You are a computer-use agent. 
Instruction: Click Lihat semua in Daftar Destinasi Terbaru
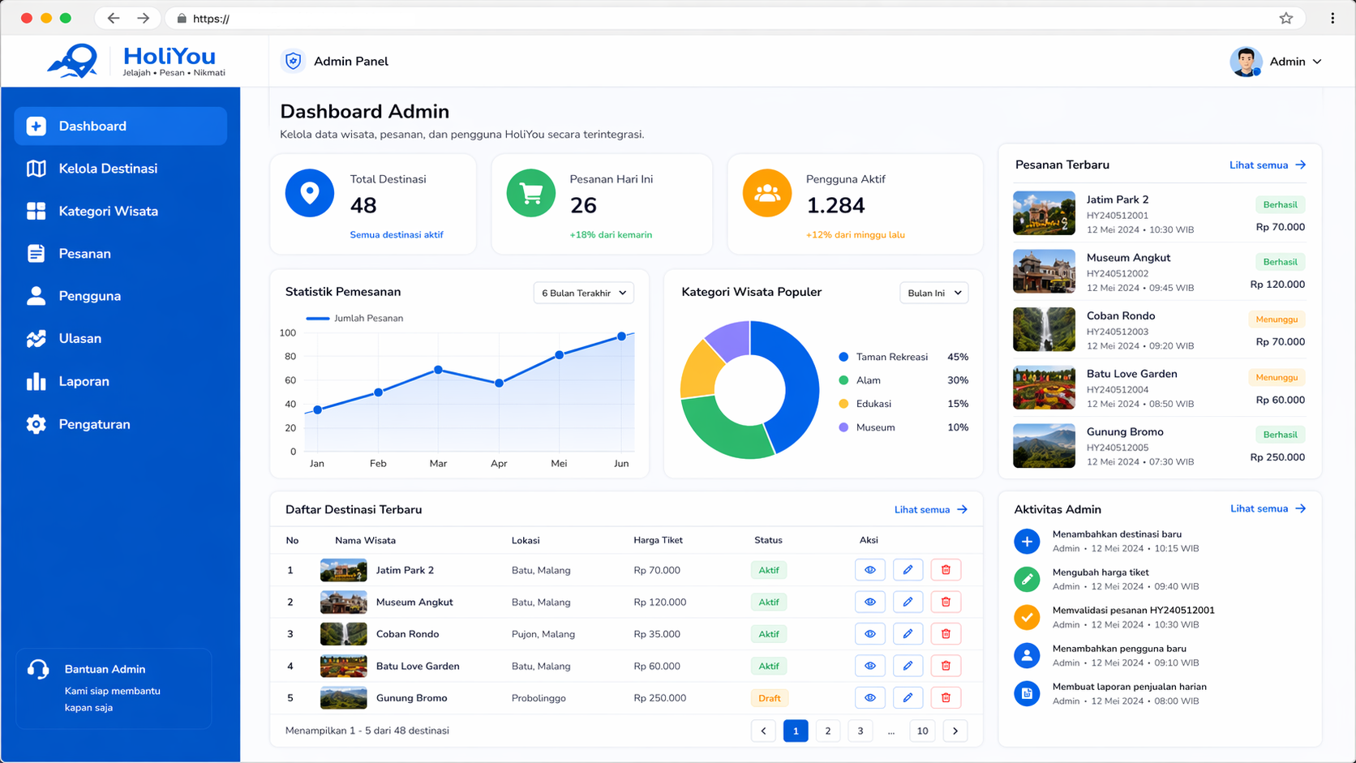(x=931, y=509)
